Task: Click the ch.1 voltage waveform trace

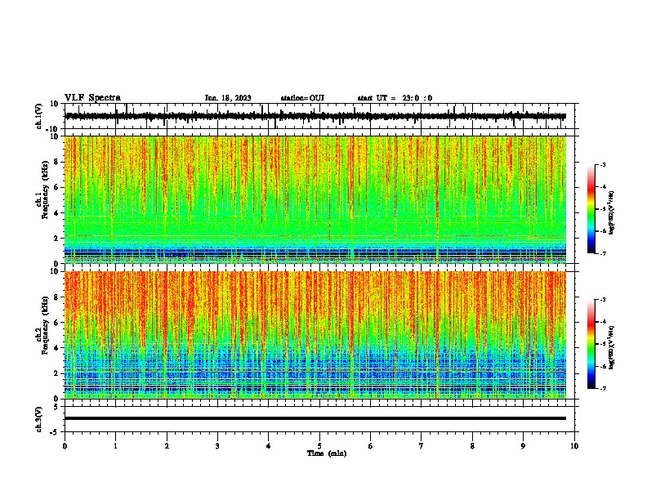Action: click(x=315, y=116)
